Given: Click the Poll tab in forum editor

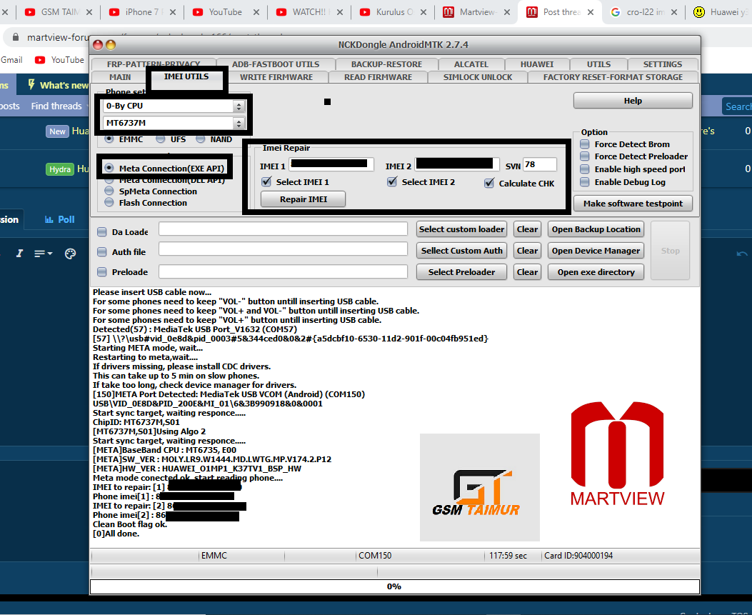Looking at the screenshot, I should (x=59, y=219).
